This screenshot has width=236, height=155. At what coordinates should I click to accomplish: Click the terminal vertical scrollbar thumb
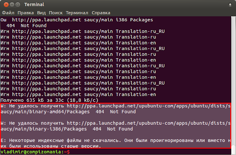point(233,149)
